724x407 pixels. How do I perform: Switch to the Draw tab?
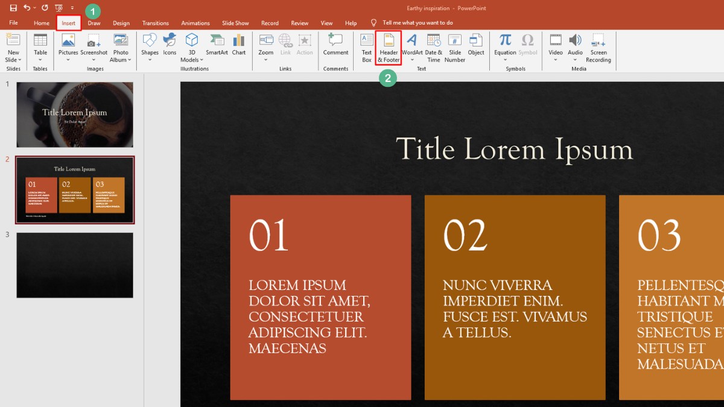point(94,23)
